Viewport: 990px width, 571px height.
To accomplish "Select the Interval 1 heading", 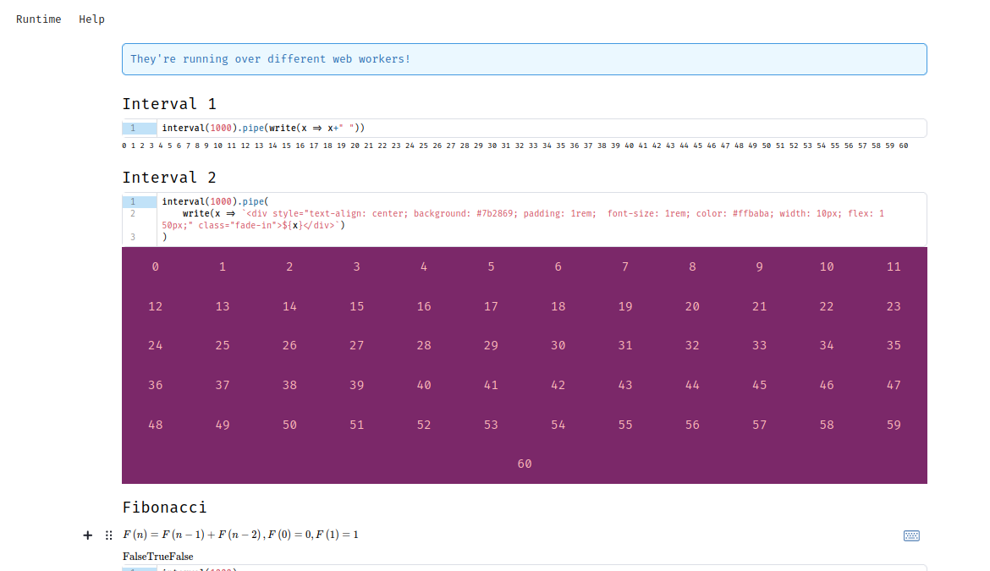I will point(169,103).
